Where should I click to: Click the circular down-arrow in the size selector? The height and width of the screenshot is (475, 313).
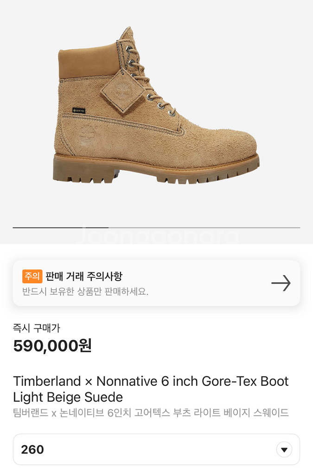pyautogui.click(x=284, y=449)
